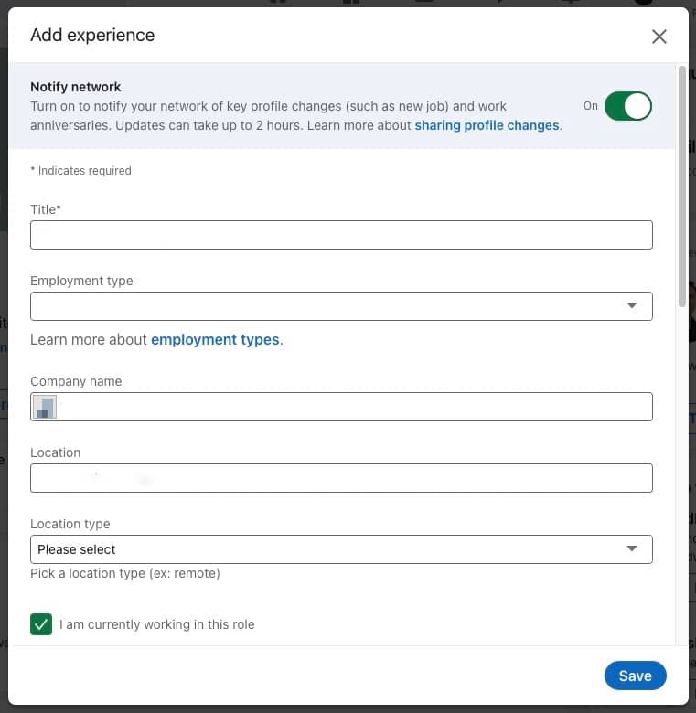Open sharing profile changes link
This screenshot has height=713, width=696.
[487, 125]
